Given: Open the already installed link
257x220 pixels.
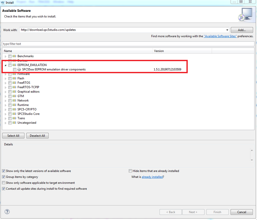Looking at the screenshot, I should click(152, 177).
